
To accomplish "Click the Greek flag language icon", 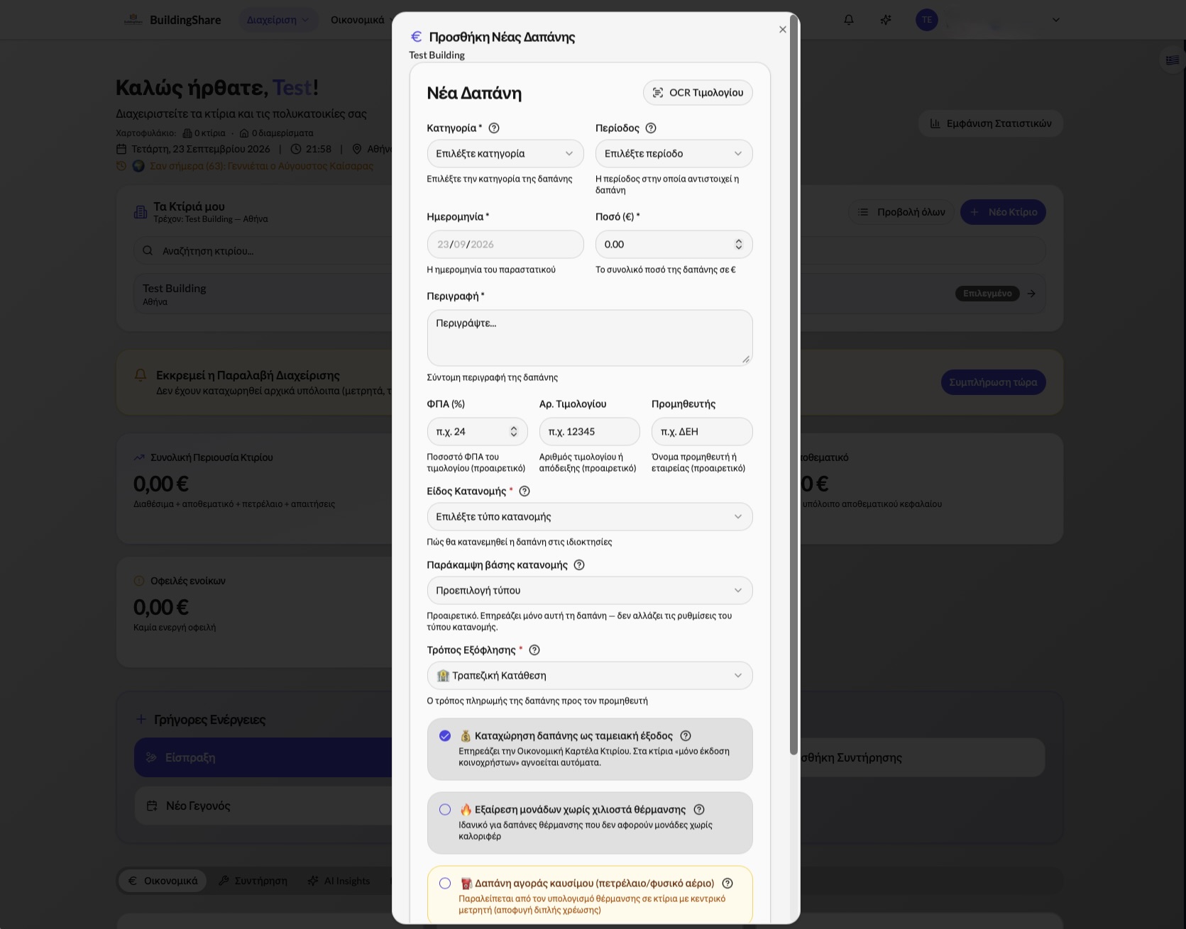I will (x=1173, y=60).
